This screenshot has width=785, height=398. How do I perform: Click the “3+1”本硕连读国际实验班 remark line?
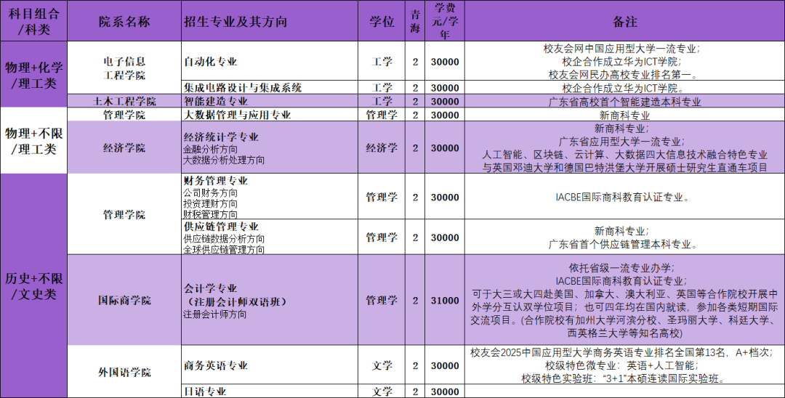[623, 378]
